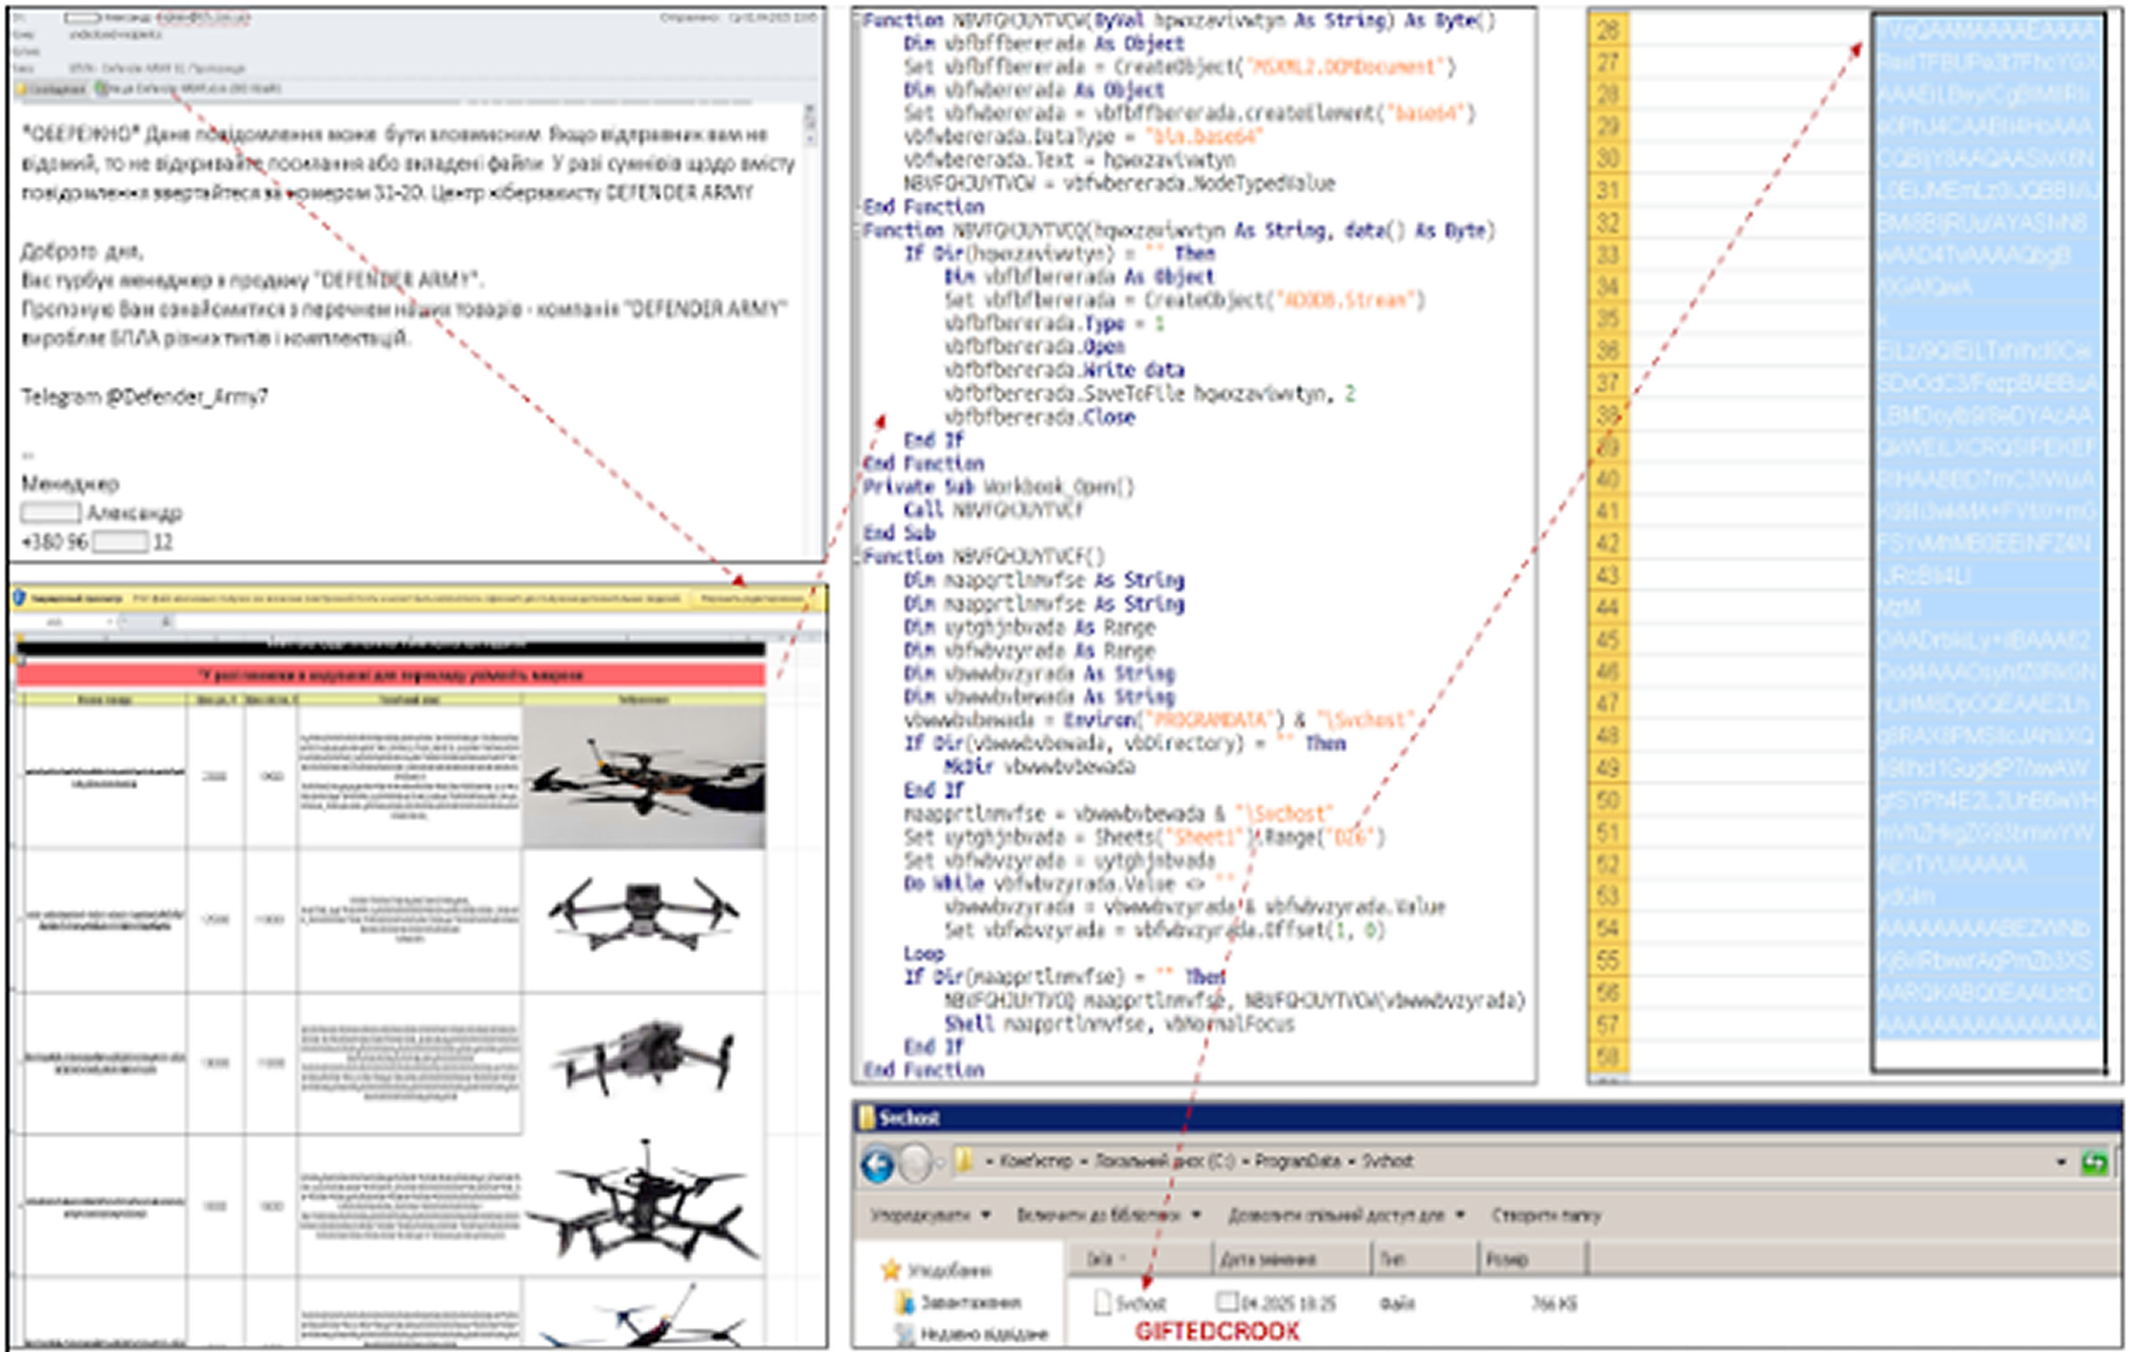The height and width of the screenshot is (1352, 2130).
Task: Click the Svchost file icon in the file list
Action: [x=1102, y=1303]
